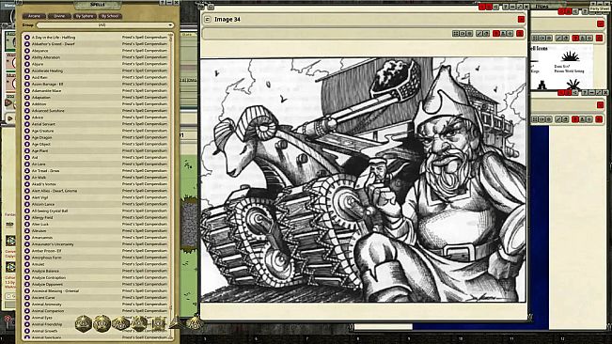Image resolution: width=612 pixels, height=344 pixels.
Task: Click the Spells list vertical scrollbar
Action: pyautogui.click(x=170, y=185)
